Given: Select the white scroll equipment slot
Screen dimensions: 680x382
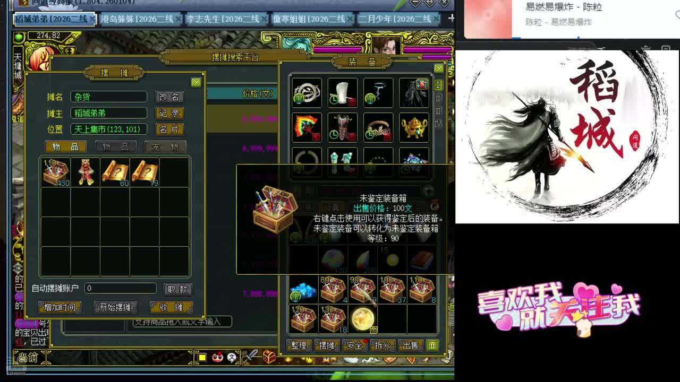Looking at the screenshot, I should coord(343,93).
